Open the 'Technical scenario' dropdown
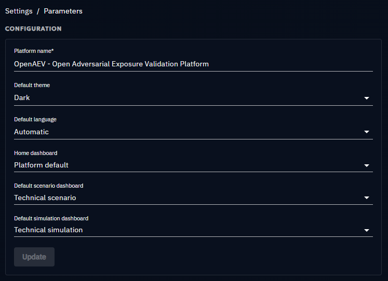The width and height of the screenshot is (388, 281). pos(193,198)
